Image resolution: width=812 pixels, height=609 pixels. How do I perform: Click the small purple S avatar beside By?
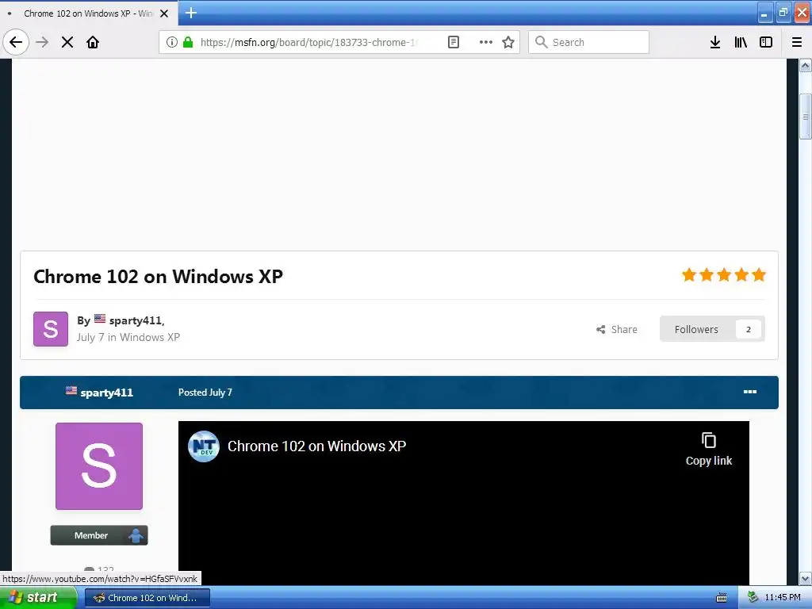point(51,329)
